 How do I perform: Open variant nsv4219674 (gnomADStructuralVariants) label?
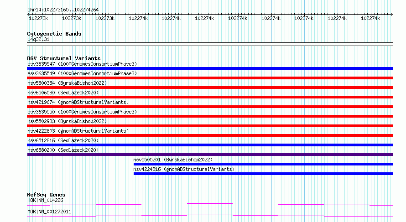pyautogui.click(x=78, y=102)
